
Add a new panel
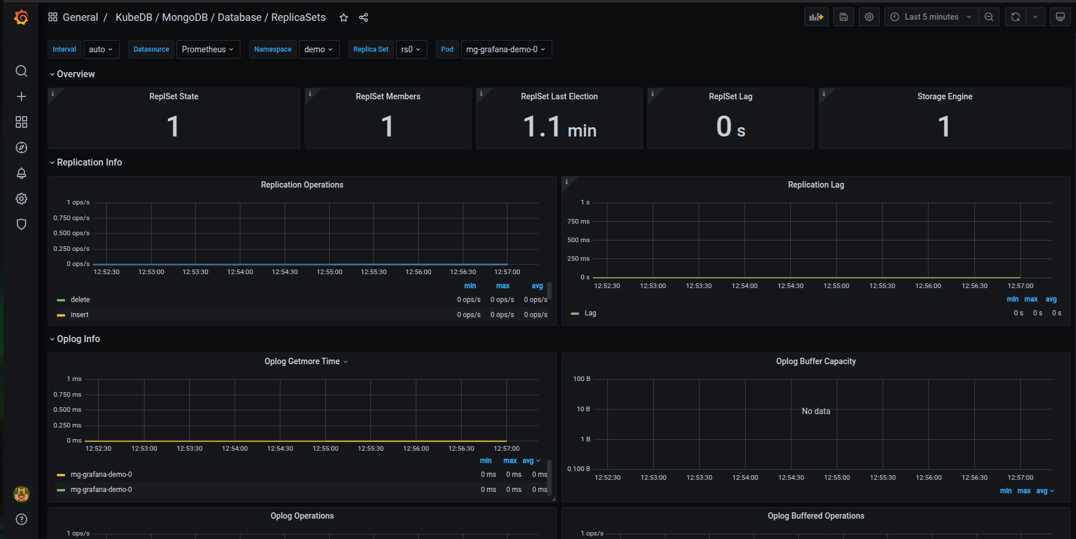pyautogui.click(x=816, y=17)
